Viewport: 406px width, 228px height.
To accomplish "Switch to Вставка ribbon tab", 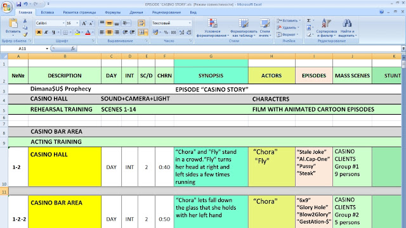I will pyautogui.click(x=48, y=13).
